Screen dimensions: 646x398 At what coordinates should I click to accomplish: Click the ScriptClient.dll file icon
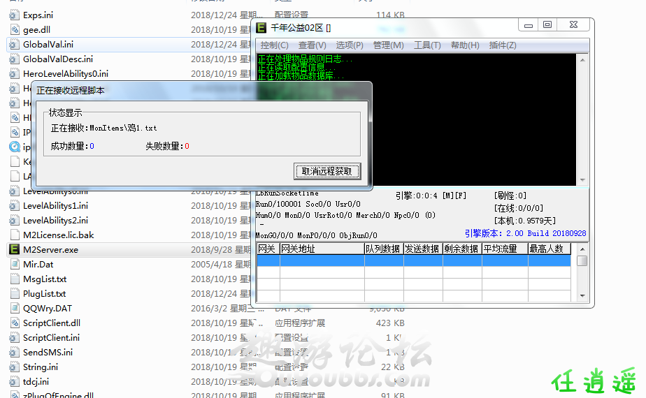15,323
